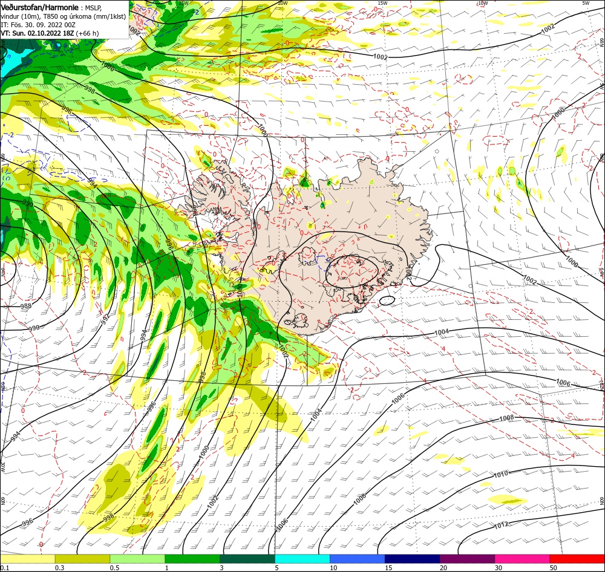Image resolution: width=605 pixels, height=572 pixels.
Task: Click the '20W' longitude label
Action: pos(283,3)
